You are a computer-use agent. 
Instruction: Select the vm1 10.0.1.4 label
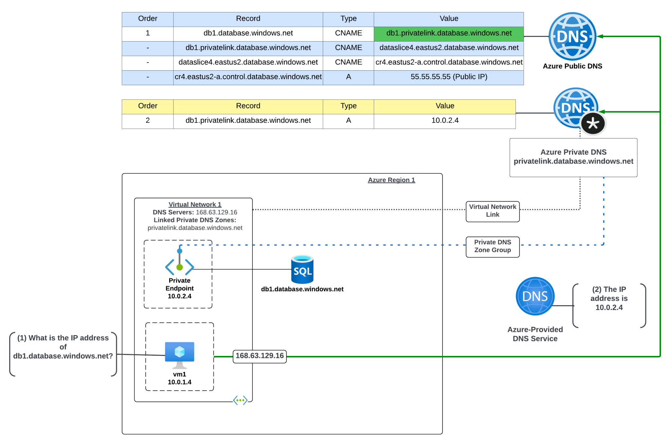click(x=179, y=378)
